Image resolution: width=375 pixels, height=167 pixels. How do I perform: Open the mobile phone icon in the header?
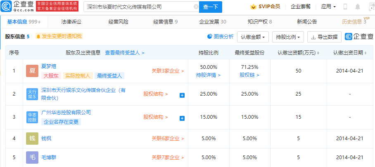(x=345, y=7)
